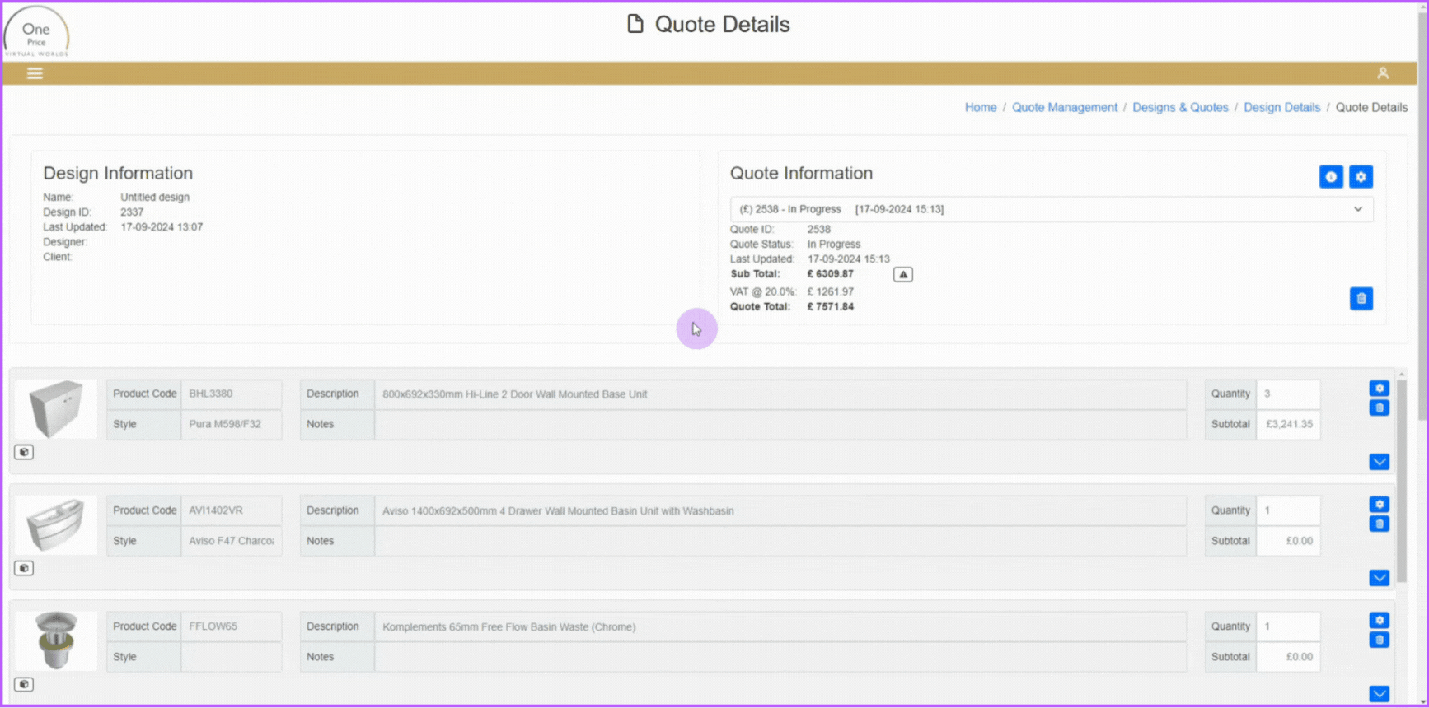
Task: Open Quote Management breadcrumb link
Action: (1065, 108)
